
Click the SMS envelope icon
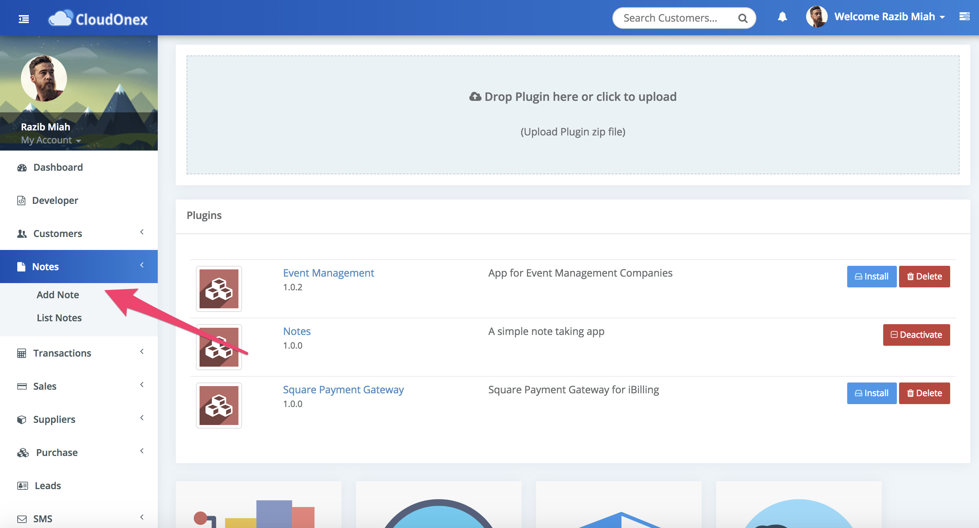pos(22,519)
